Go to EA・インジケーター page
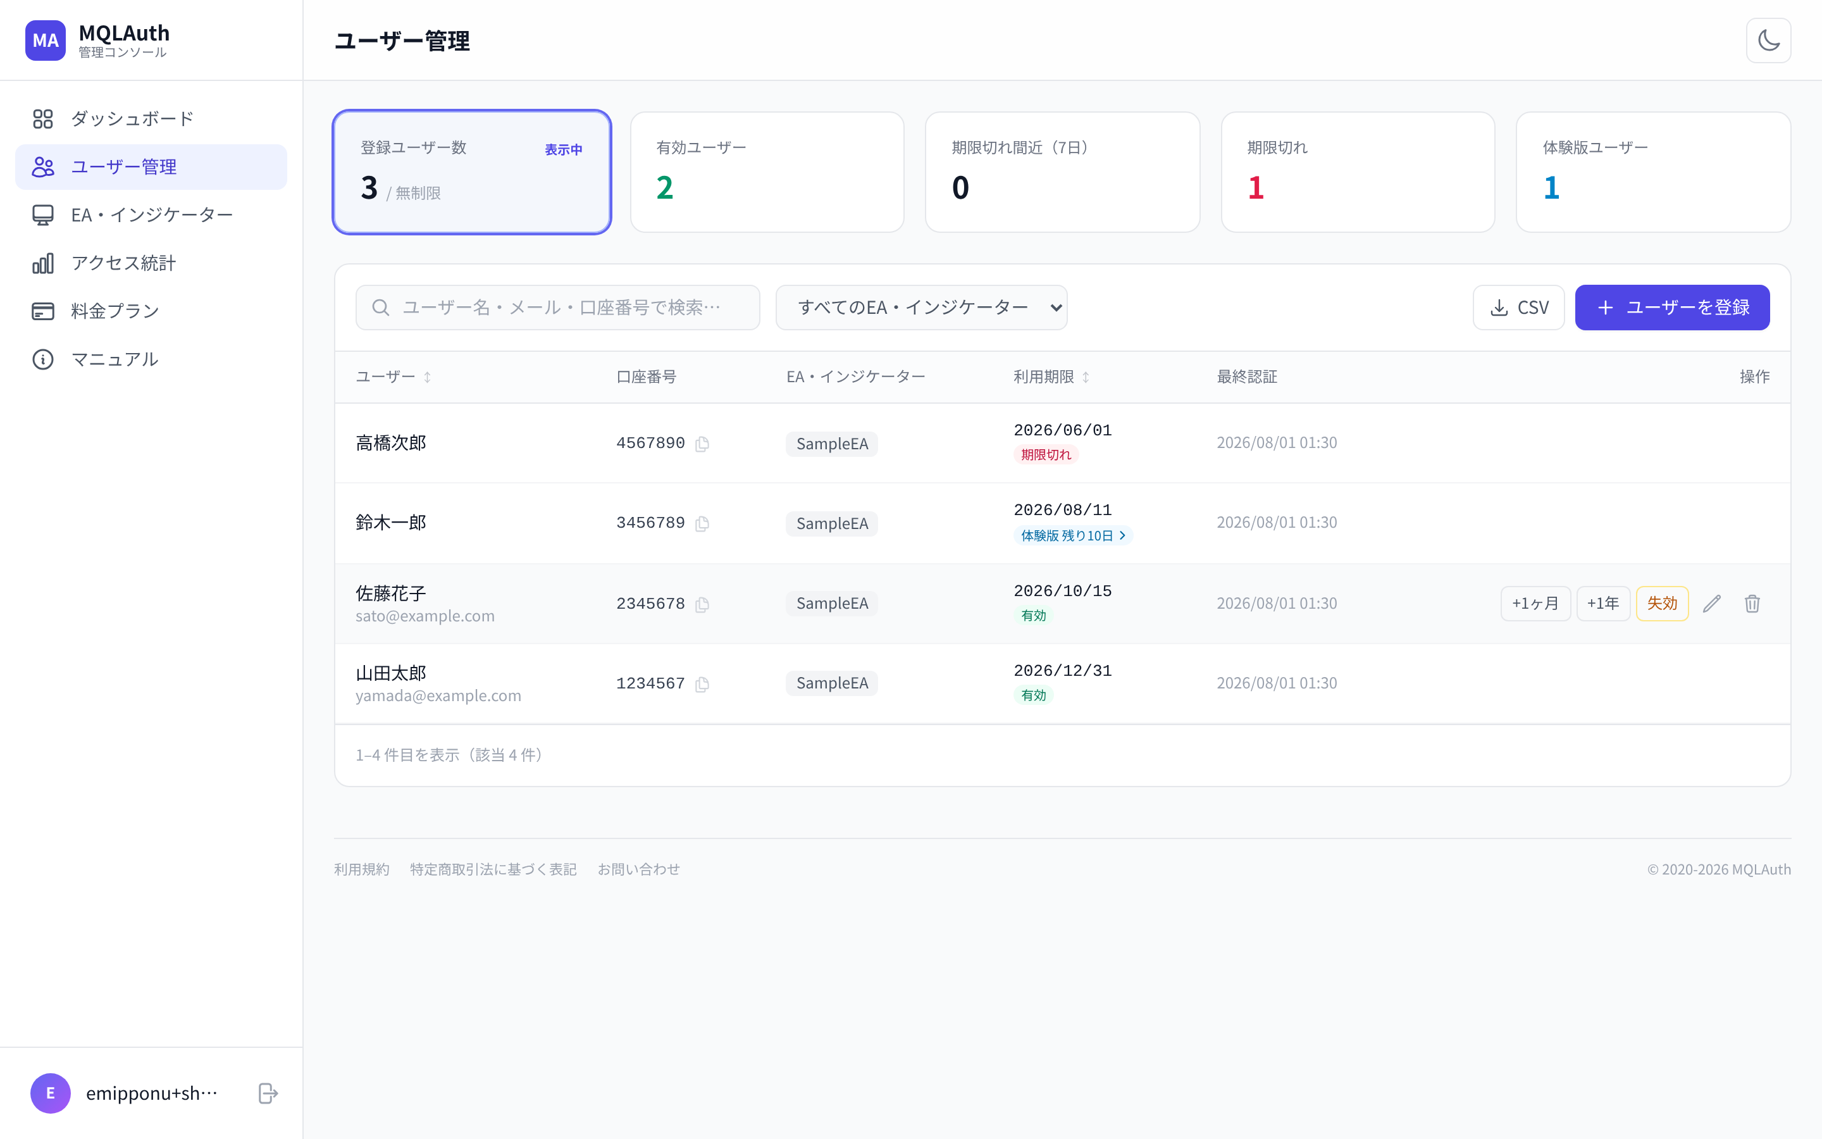This screenshot has width=1822, height=1139. click(151, 215)
